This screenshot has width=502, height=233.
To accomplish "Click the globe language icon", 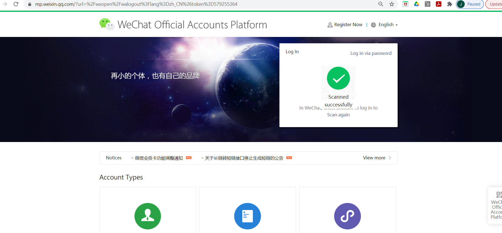I will (373, 25).
